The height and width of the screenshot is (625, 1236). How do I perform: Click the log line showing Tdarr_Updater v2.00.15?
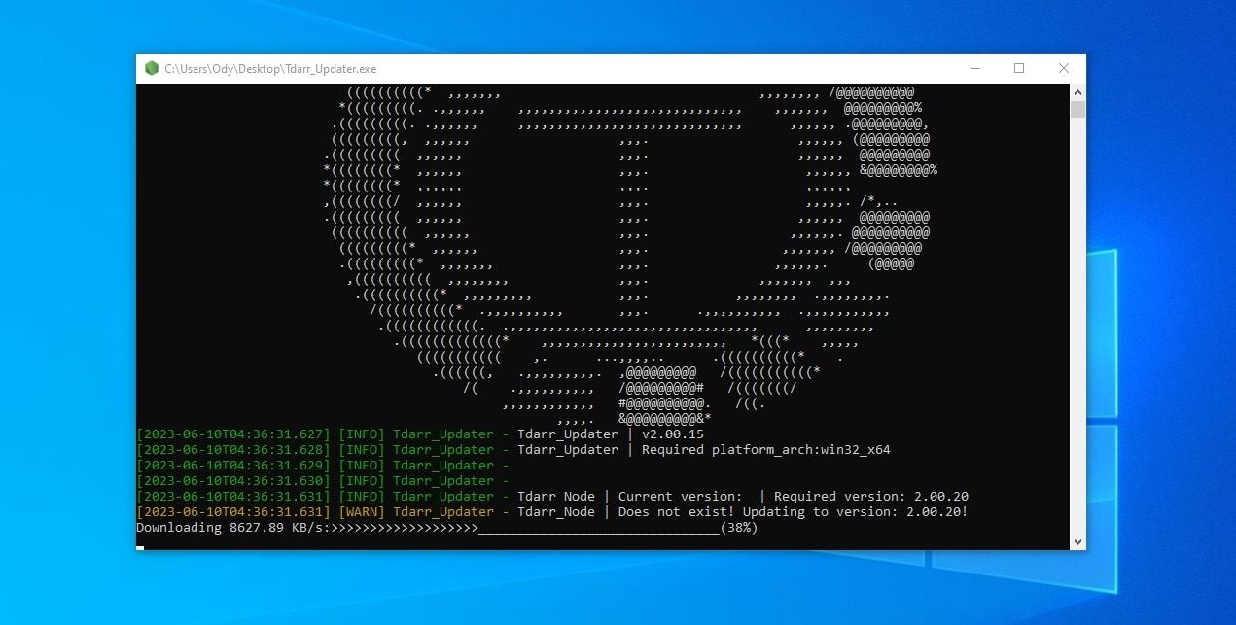click(420, 434)
